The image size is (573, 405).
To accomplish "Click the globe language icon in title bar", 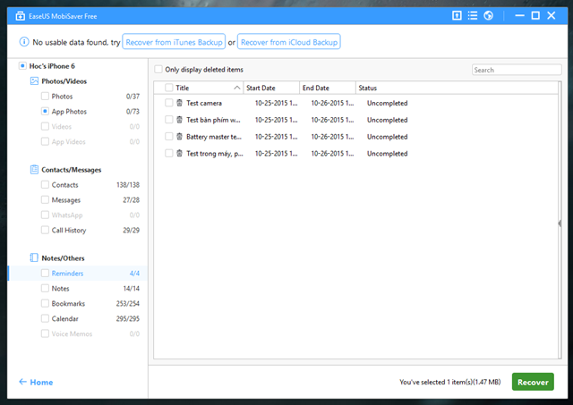I will (x=488, y=15).
